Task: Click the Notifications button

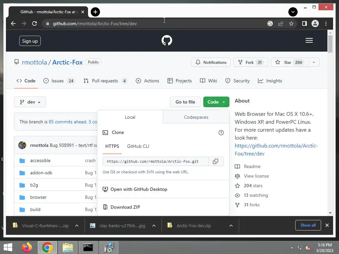Action: (211, 63)
